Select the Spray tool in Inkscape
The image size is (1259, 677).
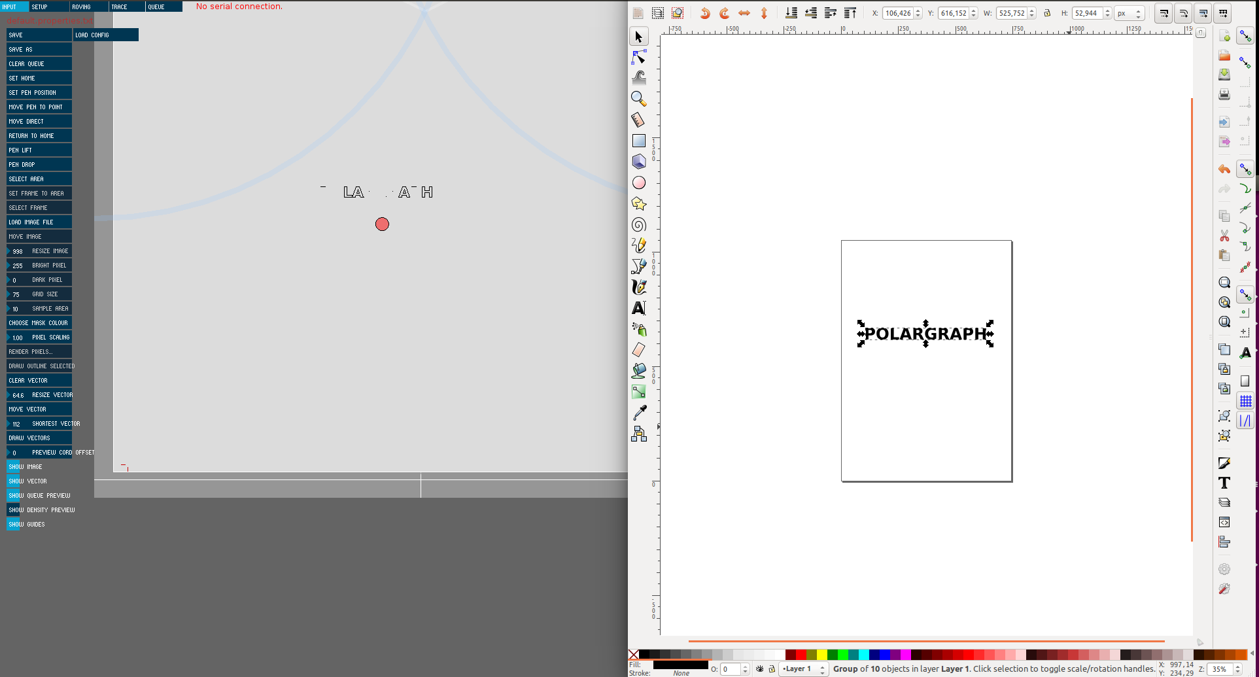tap(639, 329)
